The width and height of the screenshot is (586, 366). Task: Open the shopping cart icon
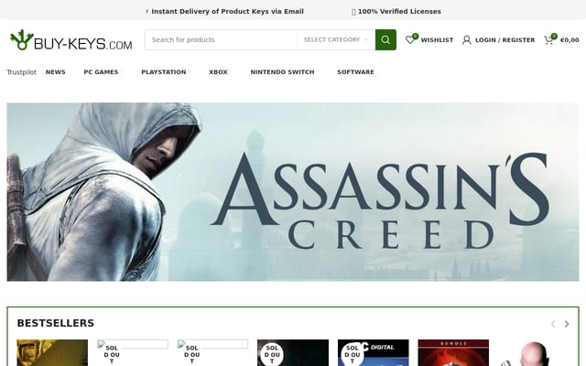click(x=548, y=40)
